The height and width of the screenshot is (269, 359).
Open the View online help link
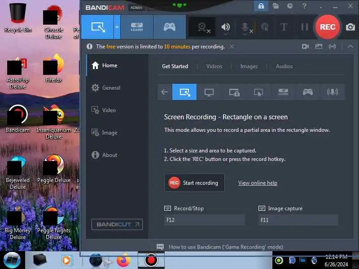click(258, 183)
